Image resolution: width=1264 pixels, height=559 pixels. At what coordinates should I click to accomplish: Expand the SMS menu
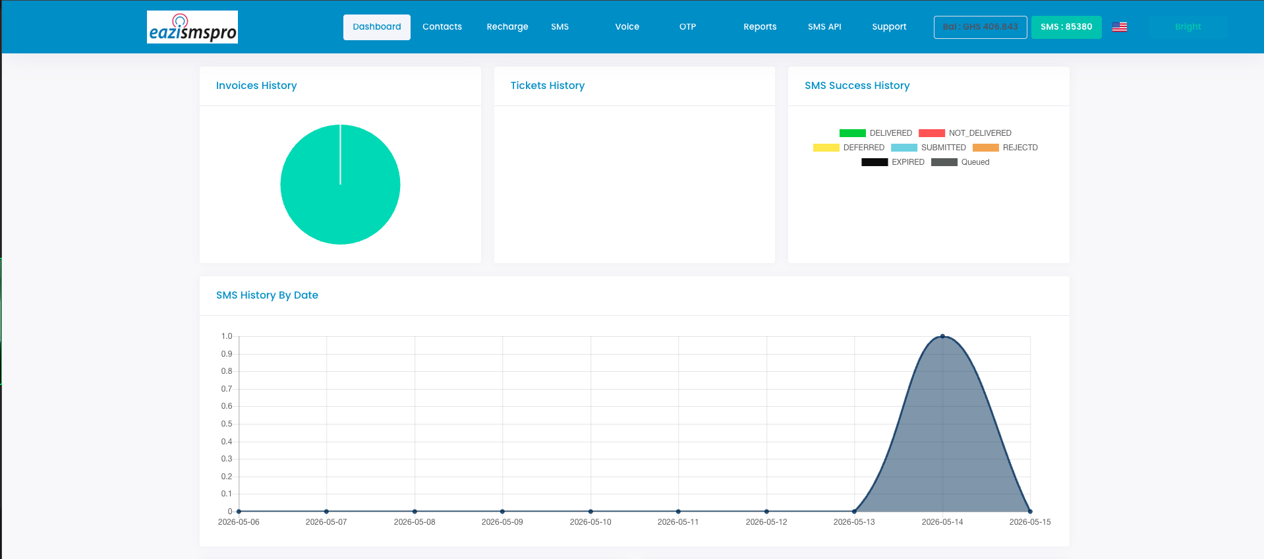(560, 27)
